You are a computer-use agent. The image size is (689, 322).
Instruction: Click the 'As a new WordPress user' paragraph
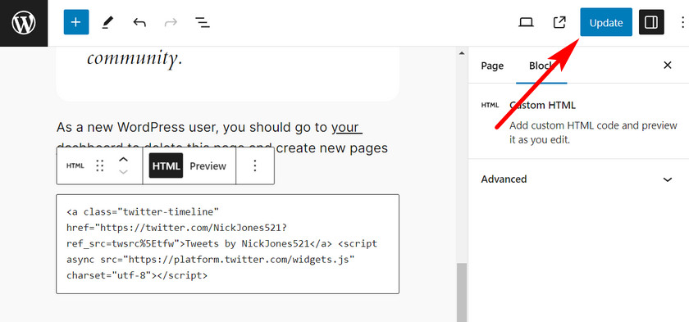tap(222, 138)
